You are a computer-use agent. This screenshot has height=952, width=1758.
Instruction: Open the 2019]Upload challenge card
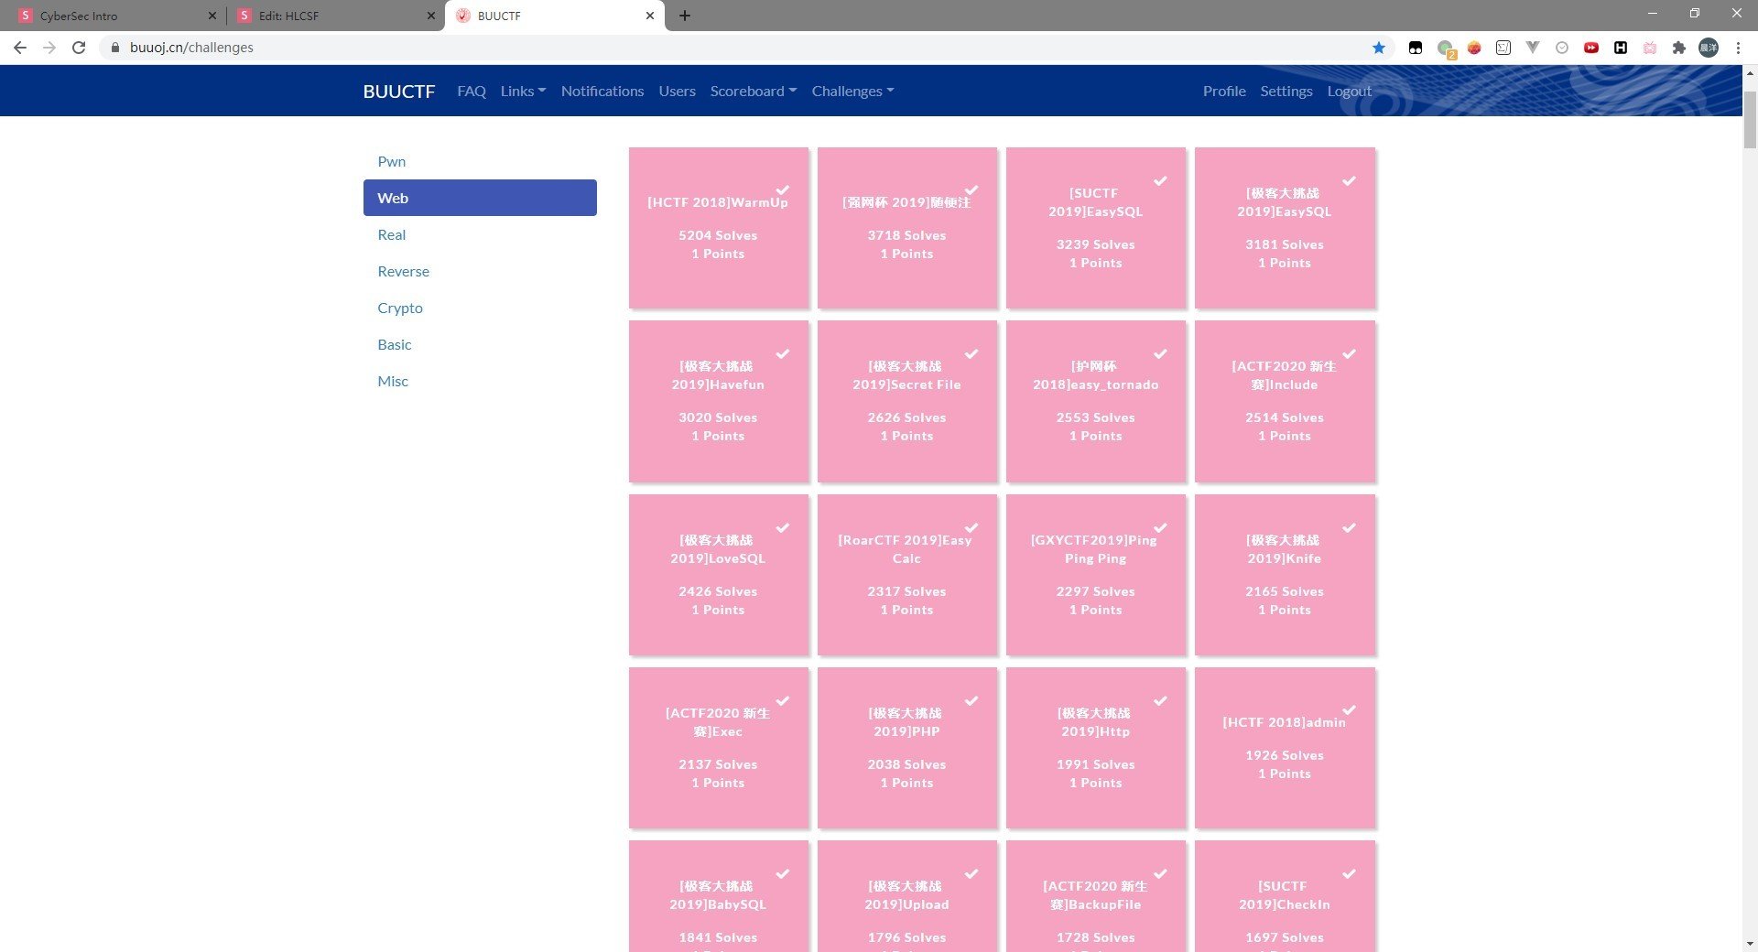(907, 896)
